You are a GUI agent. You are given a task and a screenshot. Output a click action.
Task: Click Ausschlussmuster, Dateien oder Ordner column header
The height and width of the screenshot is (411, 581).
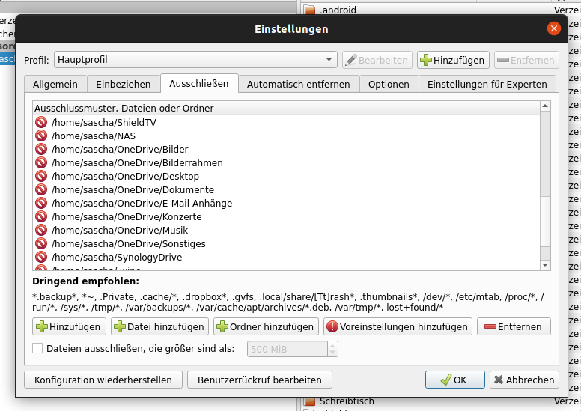point(286,109)
